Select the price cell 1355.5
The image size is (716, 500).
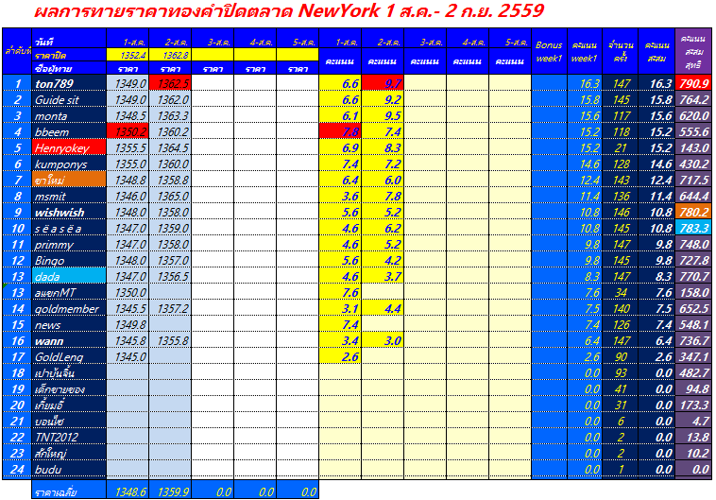[128, 147]
